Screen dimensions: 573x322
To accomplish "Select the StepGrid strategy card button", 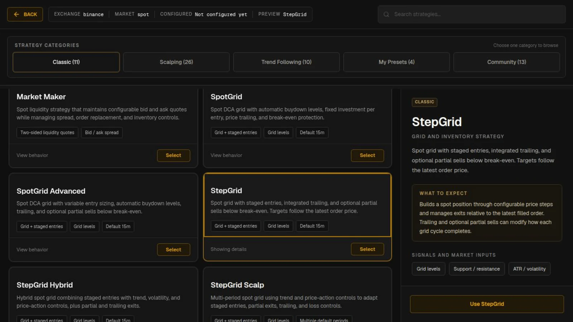I will coord(367,249).
